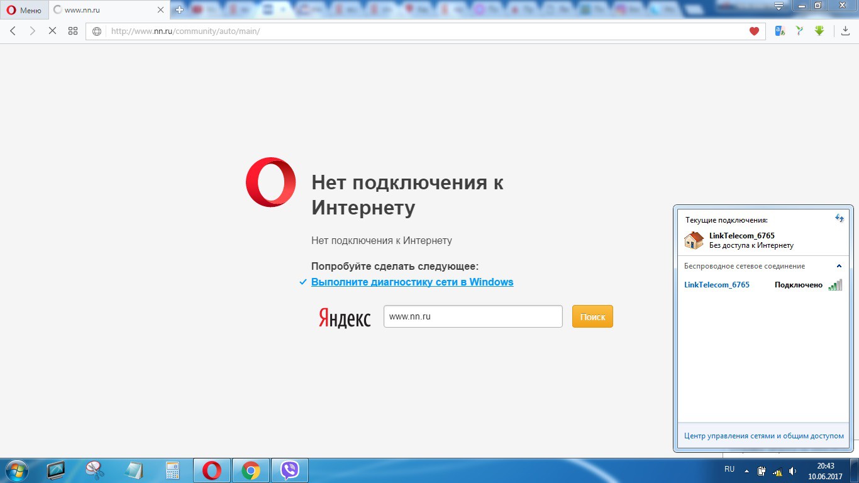Close the www.nn.ru tab
This screenshot has height=483, width=859.
tap(160, 10)
